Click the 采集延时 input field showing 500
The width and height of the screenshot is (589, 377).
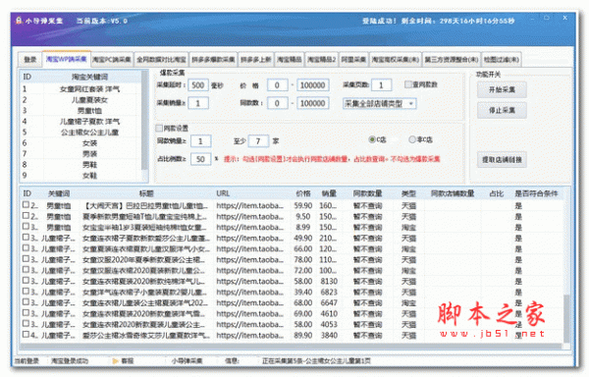[x=198, y=85]
